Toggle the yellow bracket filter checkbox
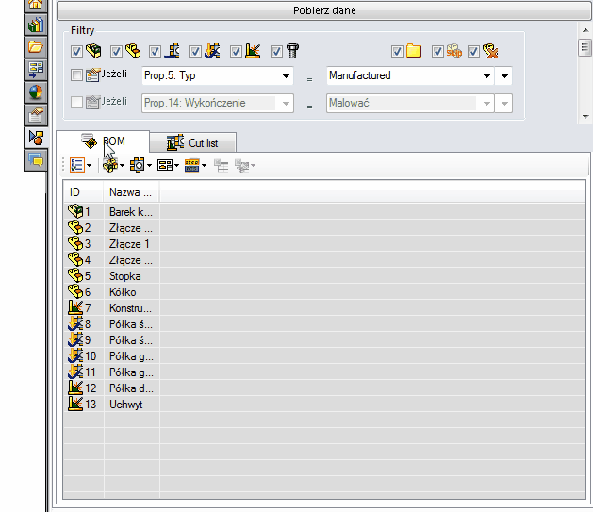Screen dimensions: 593x512 tap(236, 52)
